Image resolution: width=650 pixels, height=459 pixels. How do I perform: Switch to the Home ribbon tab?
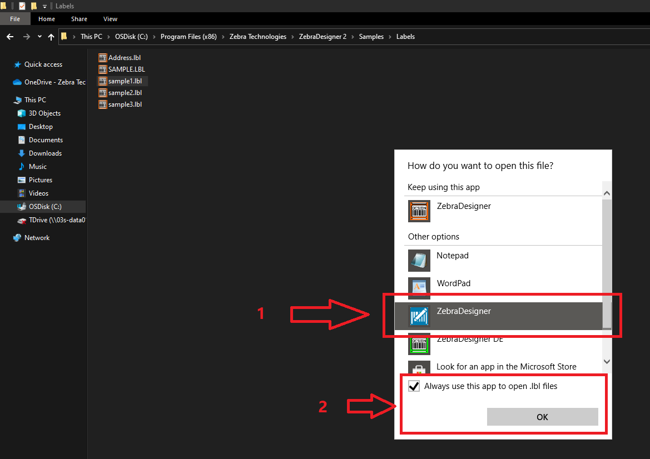point(46,18)
